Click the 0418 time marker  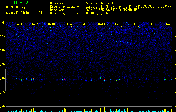point(135,24)
